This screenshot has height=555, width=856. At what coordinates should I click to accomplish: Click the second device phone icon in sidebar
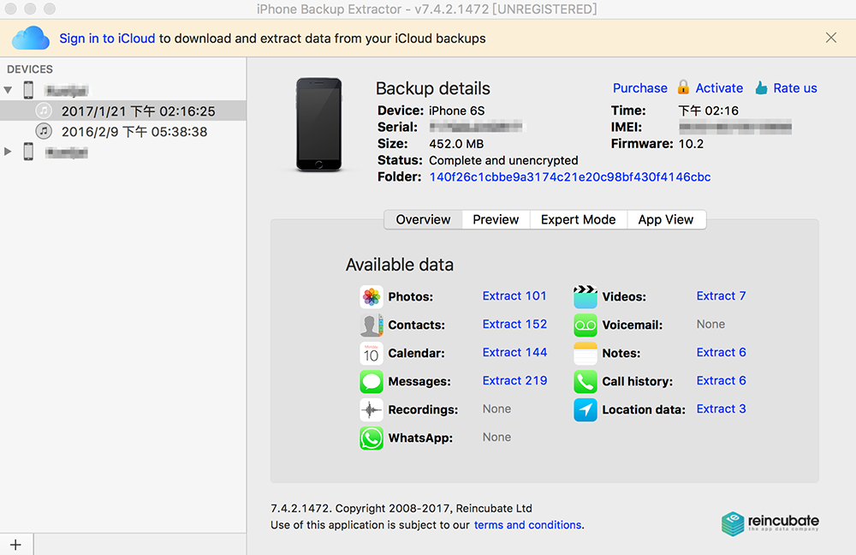28,152
